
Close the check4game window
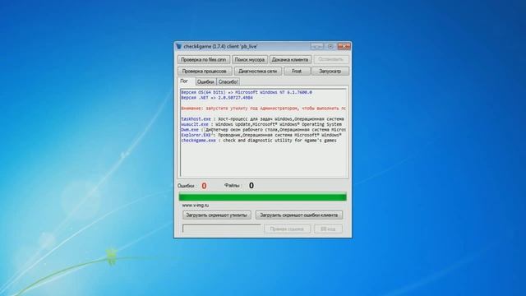[344, 46]
